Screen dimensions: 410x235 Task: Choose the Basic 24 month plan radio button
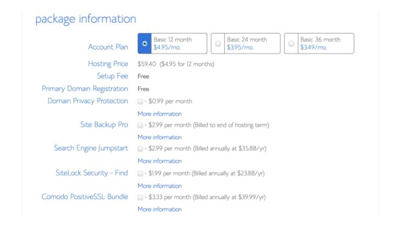(x=218, y=44)
